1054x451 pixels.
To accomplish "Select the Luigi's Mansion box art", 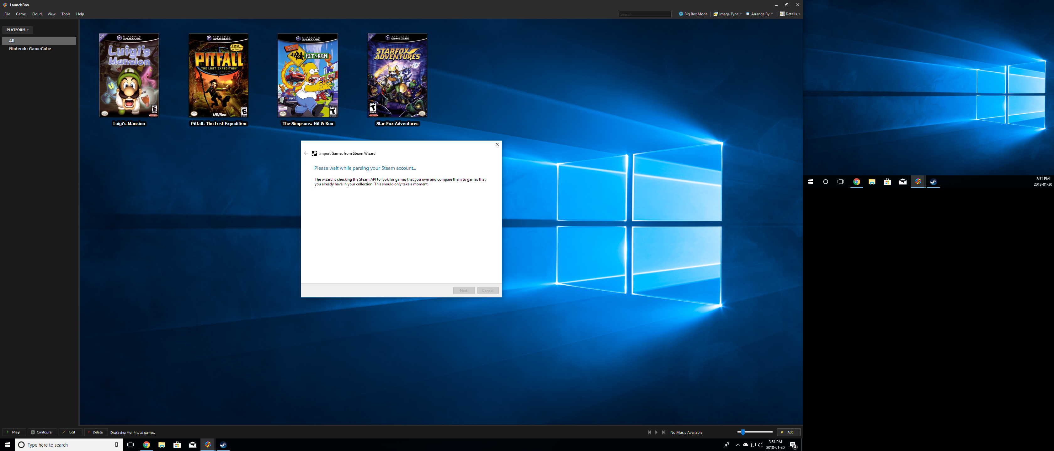I will pyautogui.click(x=129, y=75).
